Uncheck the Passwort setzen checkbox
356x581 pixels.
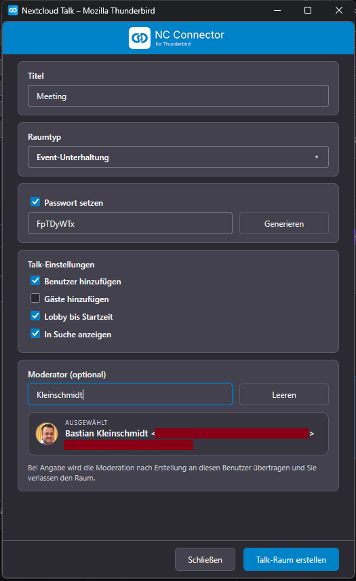pyautogui.click(x=35, y=202)
